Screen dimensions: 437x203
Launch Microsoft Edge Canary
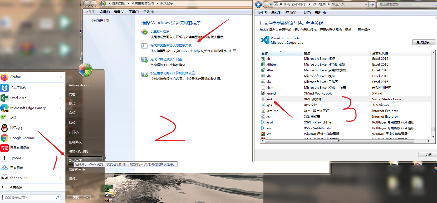32,108
